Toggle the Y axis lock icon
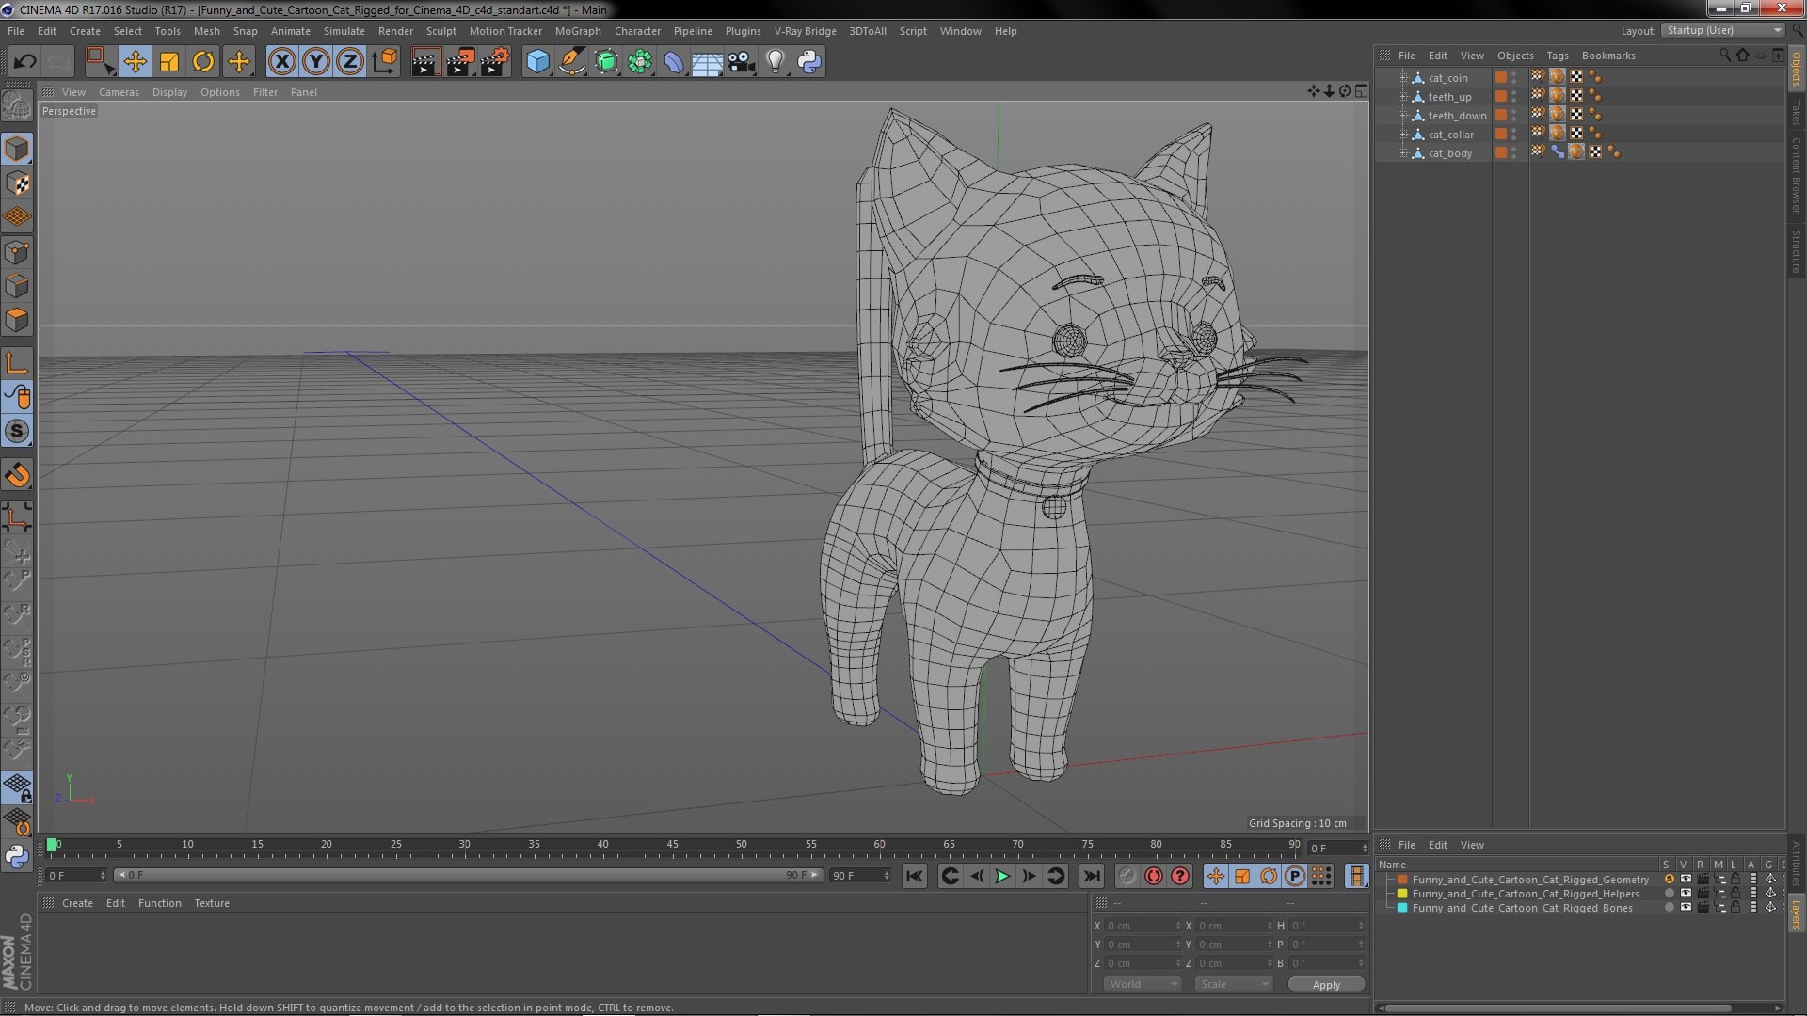 [x=316, y=62]
